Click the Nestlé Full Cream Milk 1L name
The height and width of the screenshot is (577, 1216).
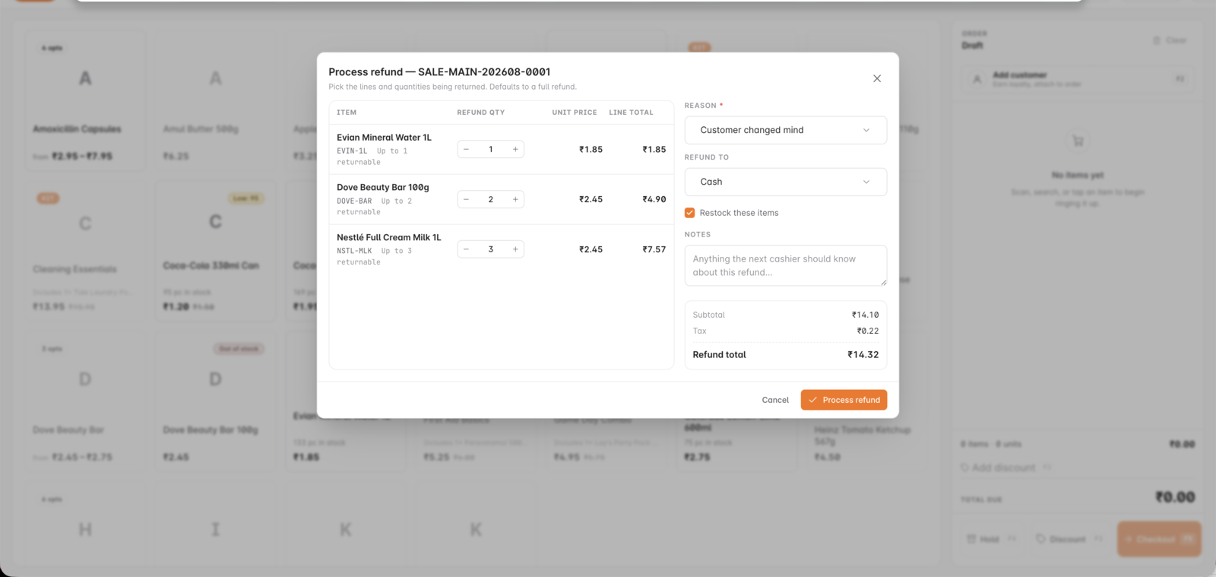coord(389,237)
